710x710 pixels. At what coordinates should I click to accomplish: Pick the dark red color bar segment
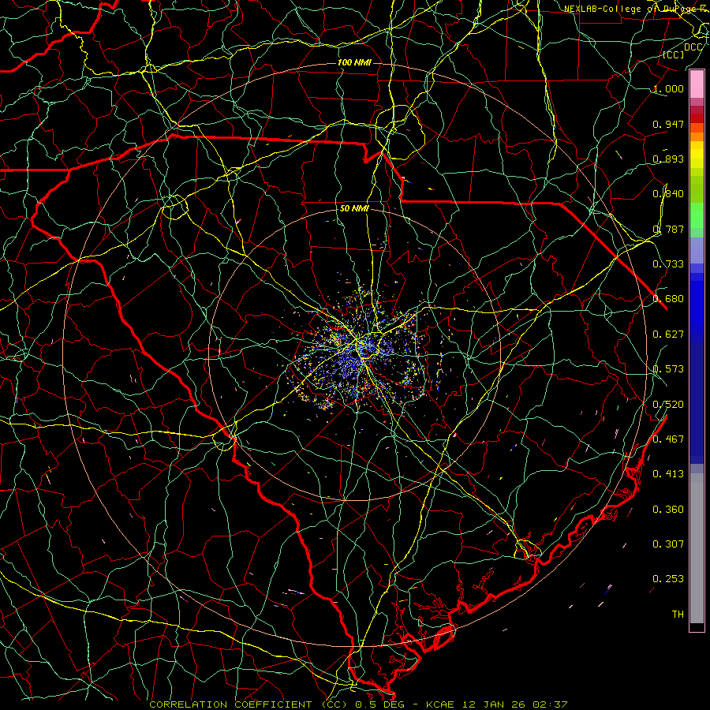tap(697, 118)
